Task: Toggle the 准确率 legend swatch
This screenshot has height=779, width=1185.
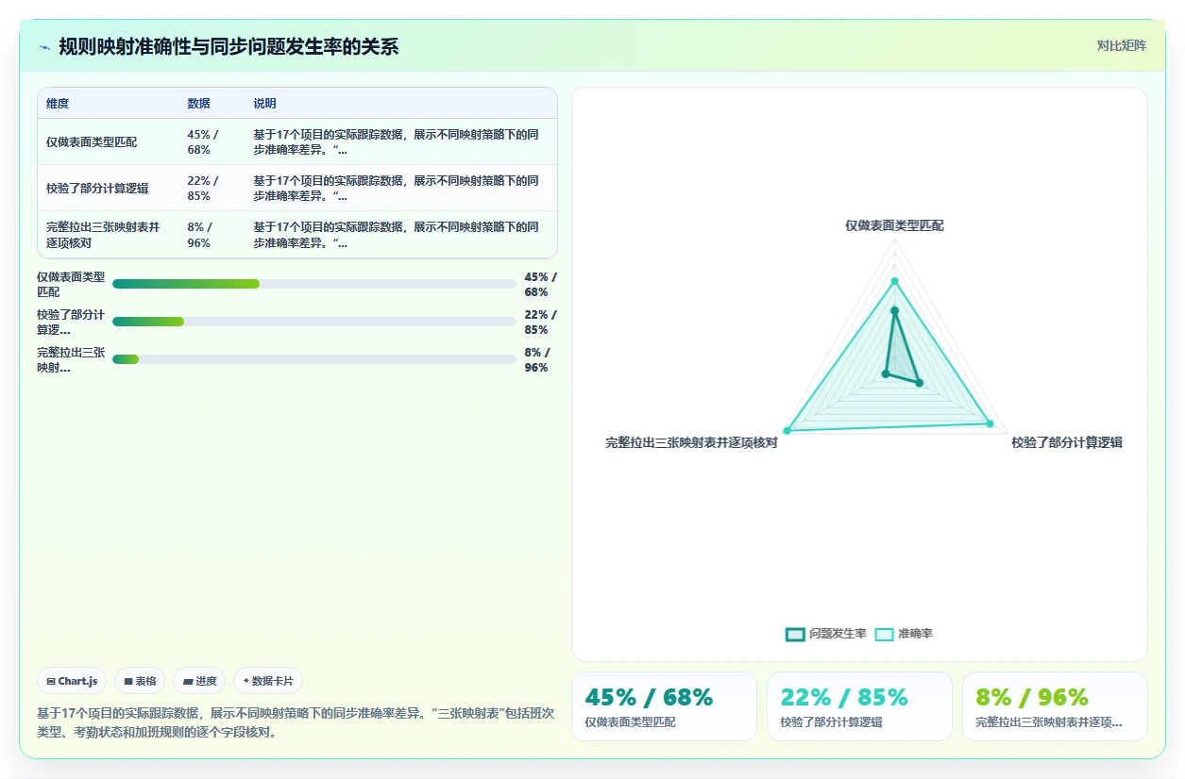Action: click(x=884, y=634)
